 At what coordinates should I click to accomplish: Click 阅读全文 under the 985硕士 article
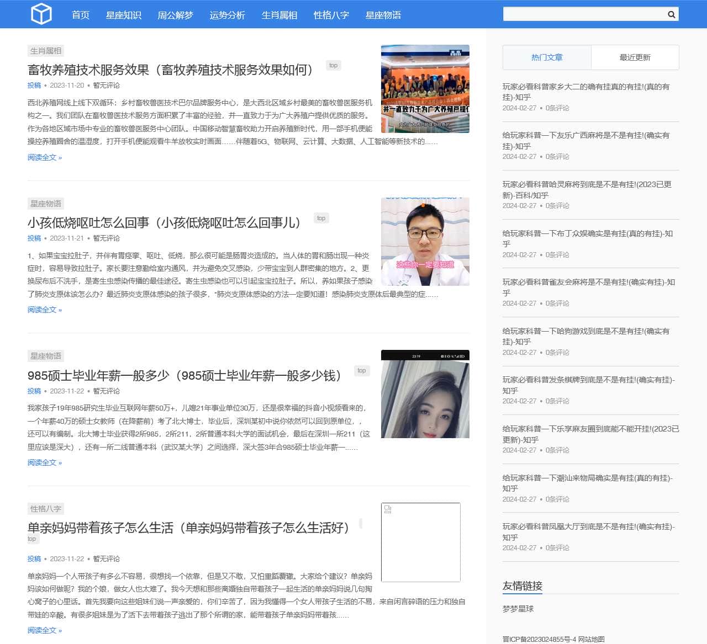pyautogui.click(x=45, y=462)
